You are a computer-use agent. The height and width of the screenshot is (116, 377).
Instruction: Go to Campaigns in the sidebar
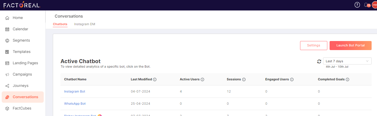pos(23,74)
